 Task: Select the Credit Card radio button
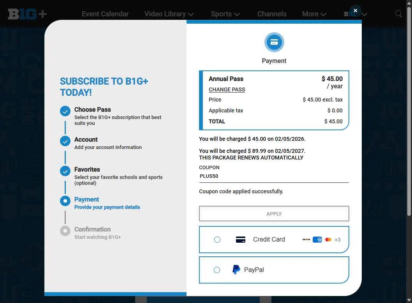pyautogui.click(x=217, y=240)
